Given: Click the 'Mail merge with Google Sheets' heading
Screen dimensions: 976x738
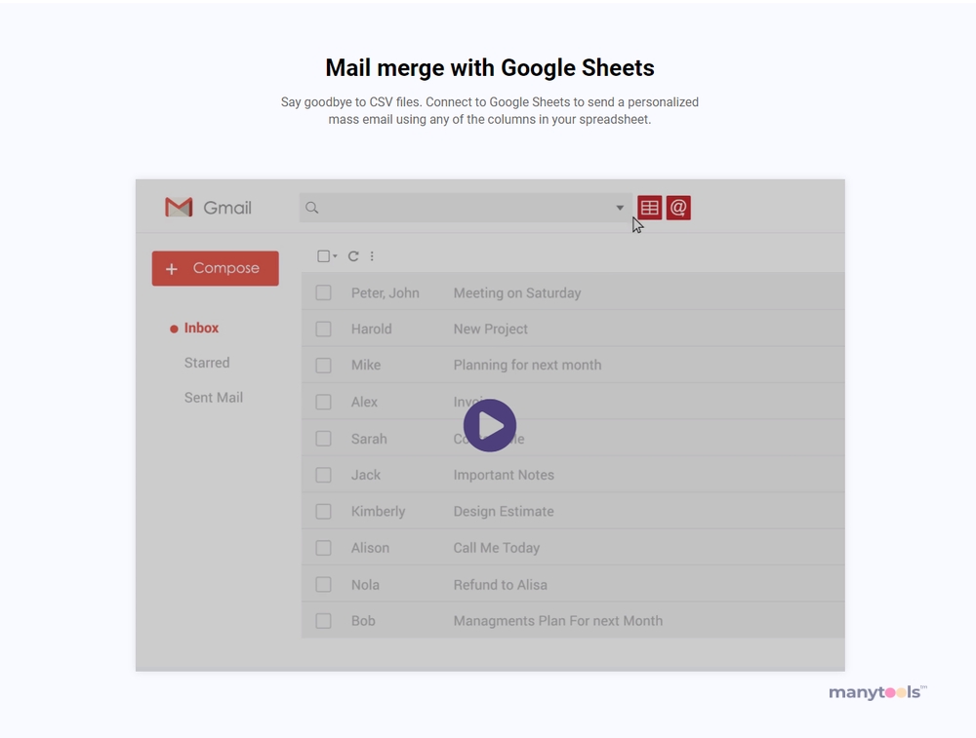Looking at the screenshot, I should point(490,68).
